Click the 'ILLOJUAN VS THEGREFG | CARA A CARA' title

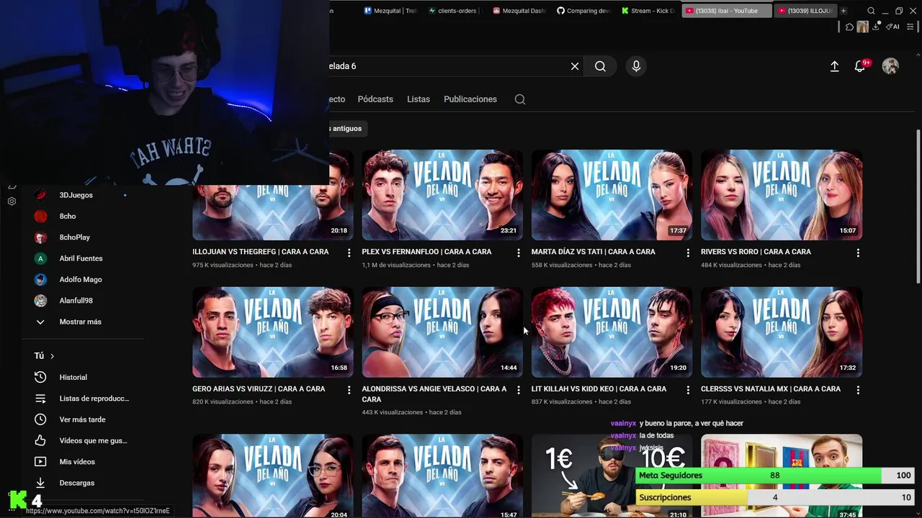tap(260, 252)
